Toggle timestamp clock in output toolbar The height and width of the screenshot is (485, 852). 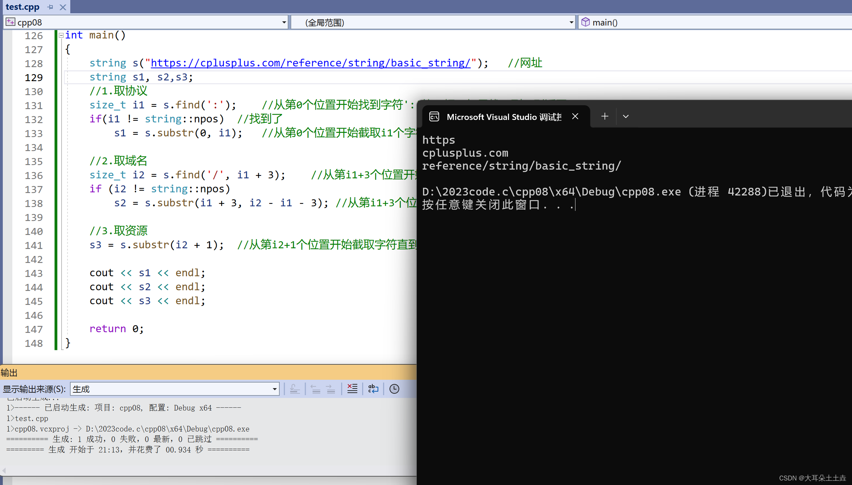click(394, 389)
